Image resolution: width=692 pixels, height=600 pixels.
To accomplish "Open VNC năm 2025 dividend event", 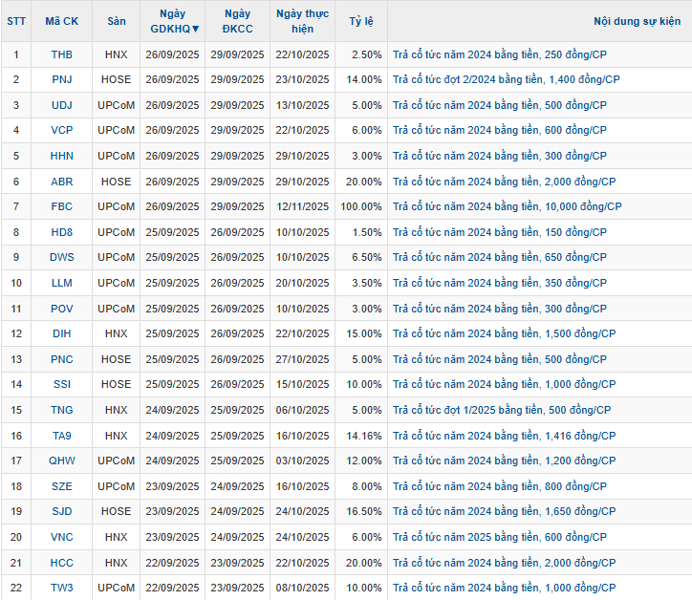I will tap(499, 537).
